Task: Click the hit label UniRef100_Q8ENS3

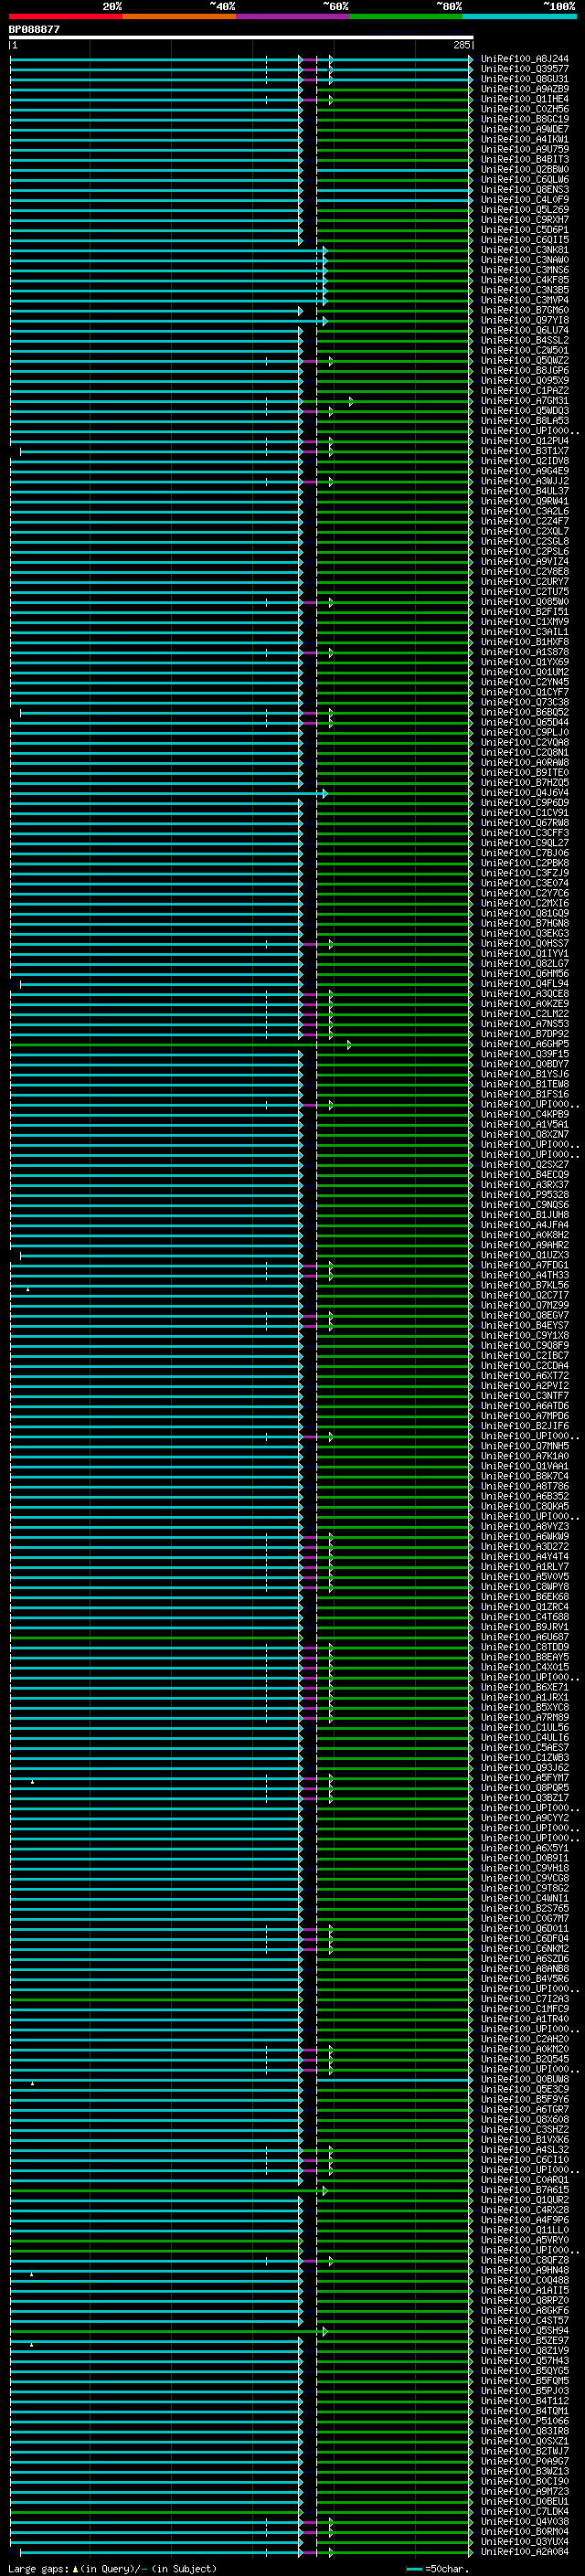Action: click(x=525, y=189)
